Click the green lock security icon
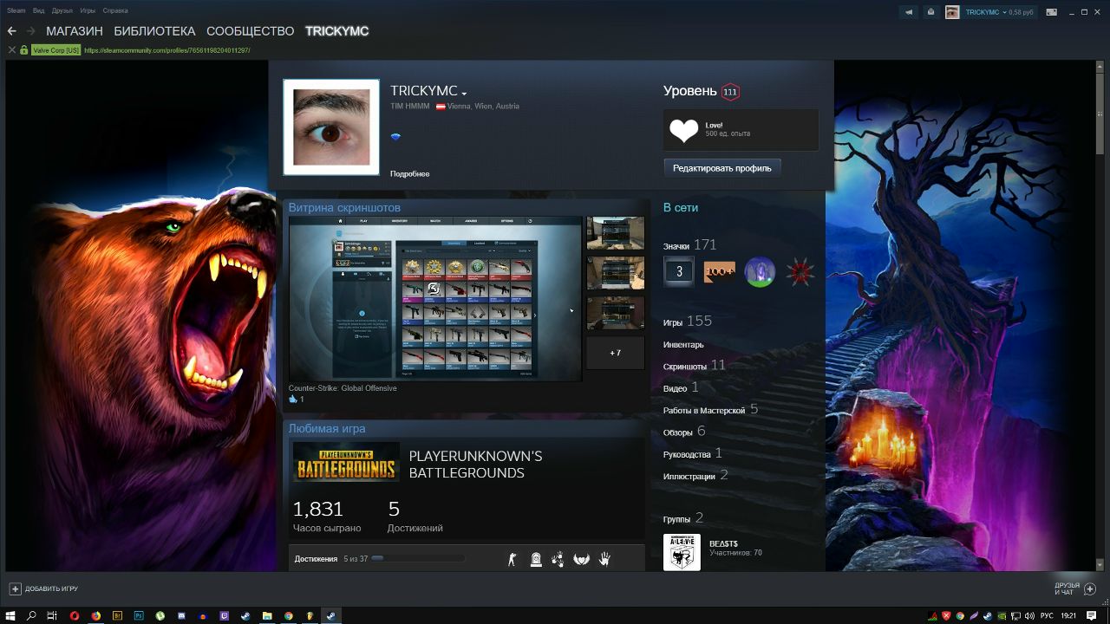1110x624 pixels. click(x=24, y=50)
